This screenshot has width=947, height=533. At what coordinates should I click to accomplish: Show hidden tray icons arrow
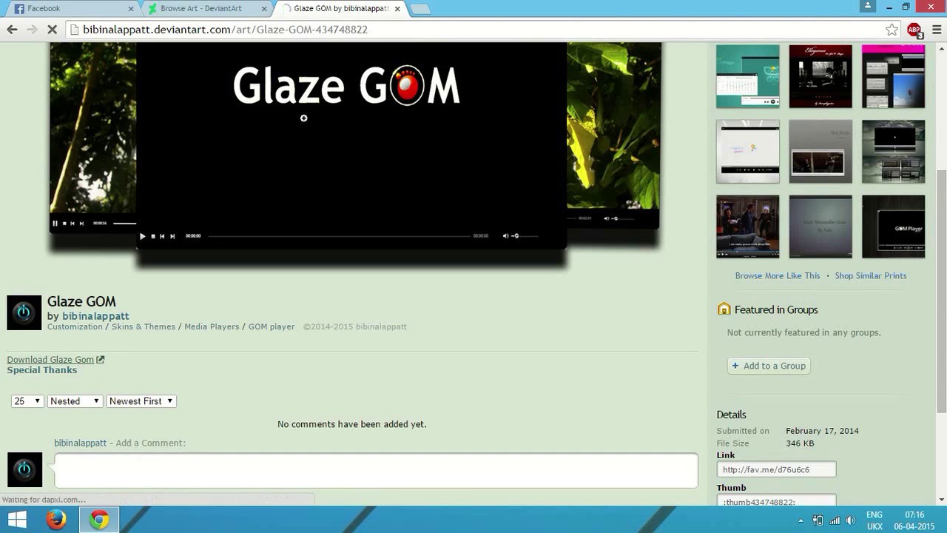click(801, 521)
